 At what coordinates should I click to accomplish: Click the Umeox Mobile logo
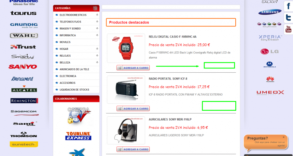(x=270, y=93)
